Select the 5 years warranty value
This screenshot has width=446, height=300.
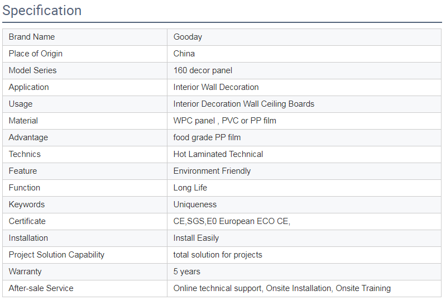187,272
